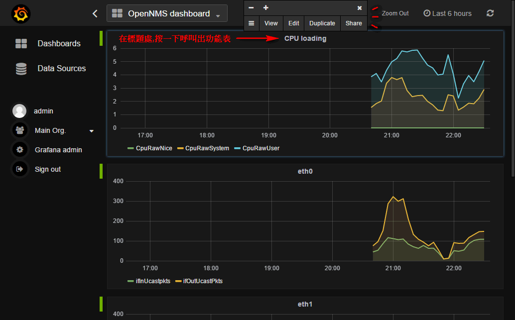Choose Duplicate in the panel menu
515x320 pixels.
[x=322, y=23]
